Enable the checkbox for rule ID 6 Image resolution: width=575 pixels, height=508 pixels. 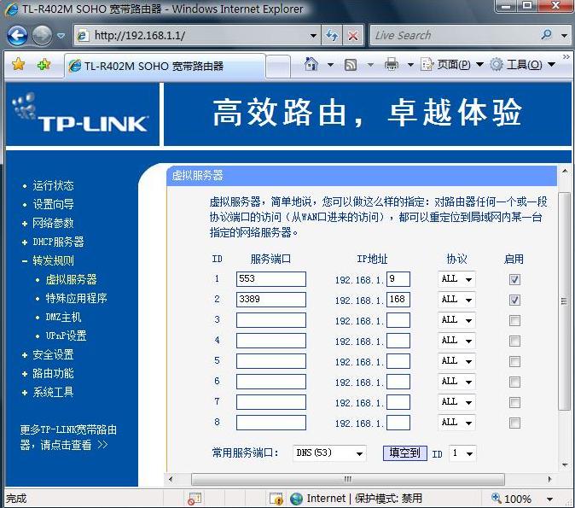pos(514,382)
